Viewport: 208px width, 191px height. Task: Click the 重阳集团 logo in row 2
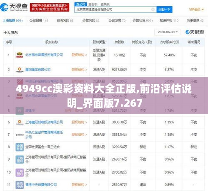(x=20, y=69)
